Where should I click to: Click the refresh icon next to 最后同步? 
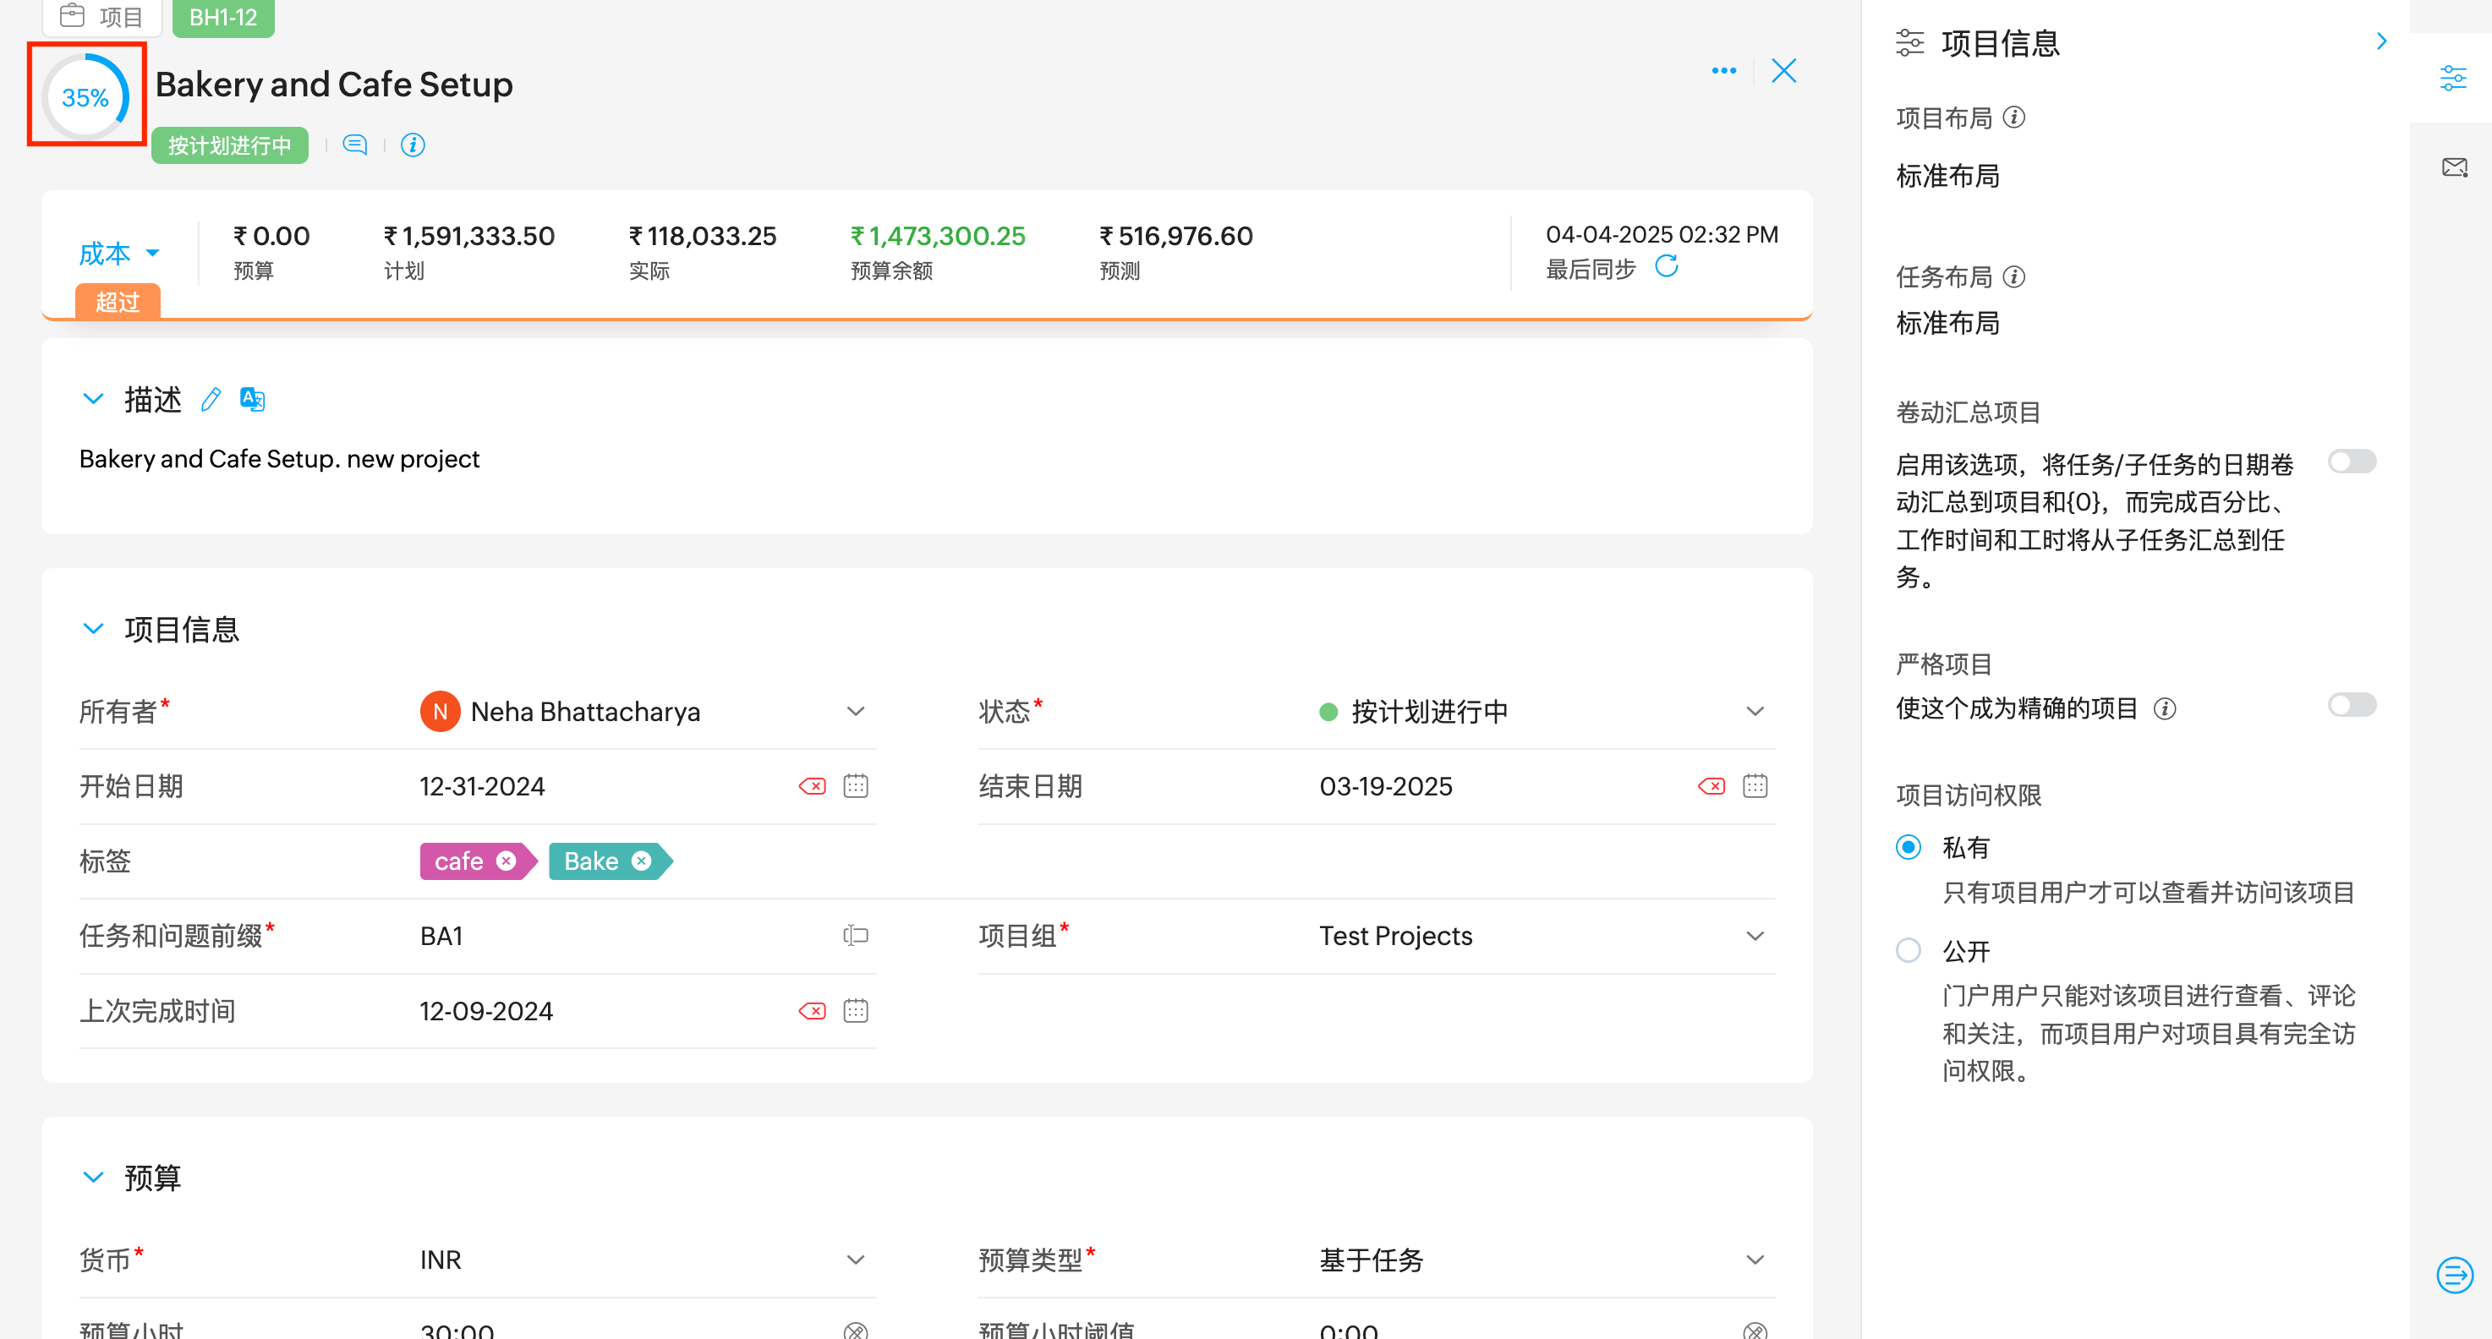coord(1666,267)
